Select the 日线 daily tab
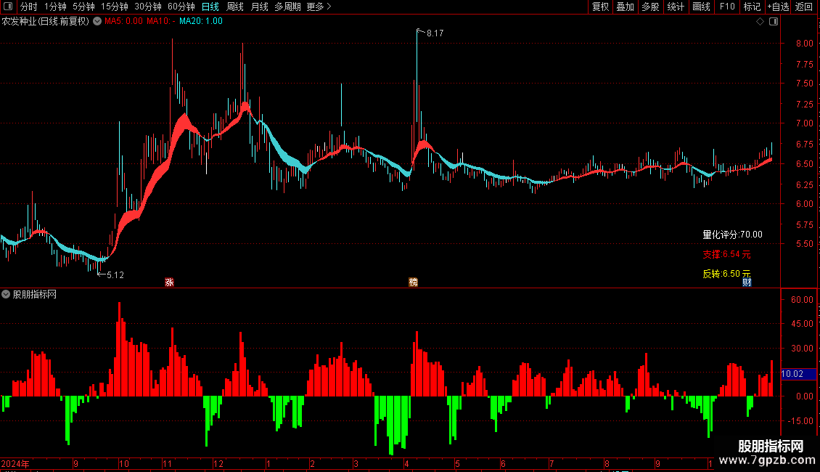Viewport: 820px width, 472px height. pyautogui.click(x=210, y=7)
